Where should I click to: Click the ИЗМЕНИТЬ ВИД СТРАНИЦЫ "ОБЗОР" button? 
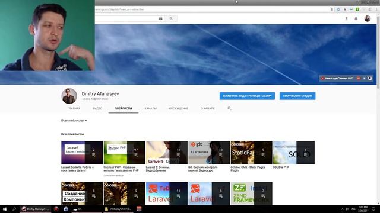247,96
